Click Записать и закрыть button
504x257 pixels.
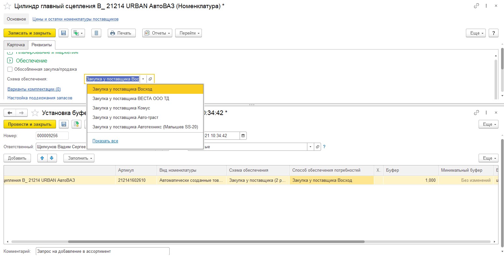coord(30,33)
